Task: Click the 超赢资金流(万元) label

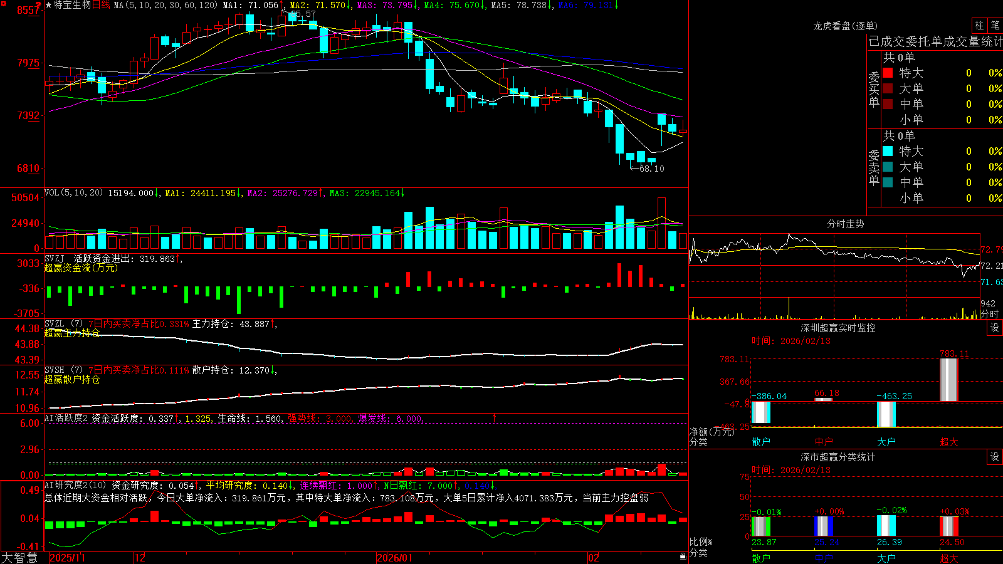Action: 81,268
